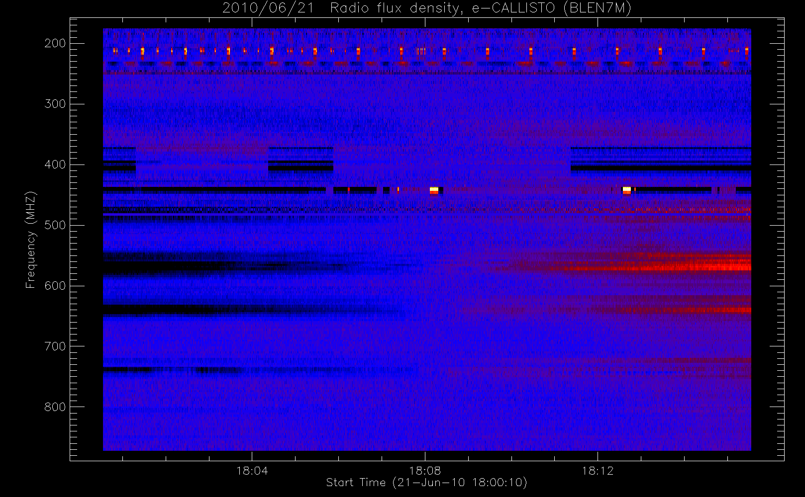Viewport: 805px width, 497px height.
Task: Click the y-axis label "Frequency (MHz)"
Action: click(x=31, y=240)
